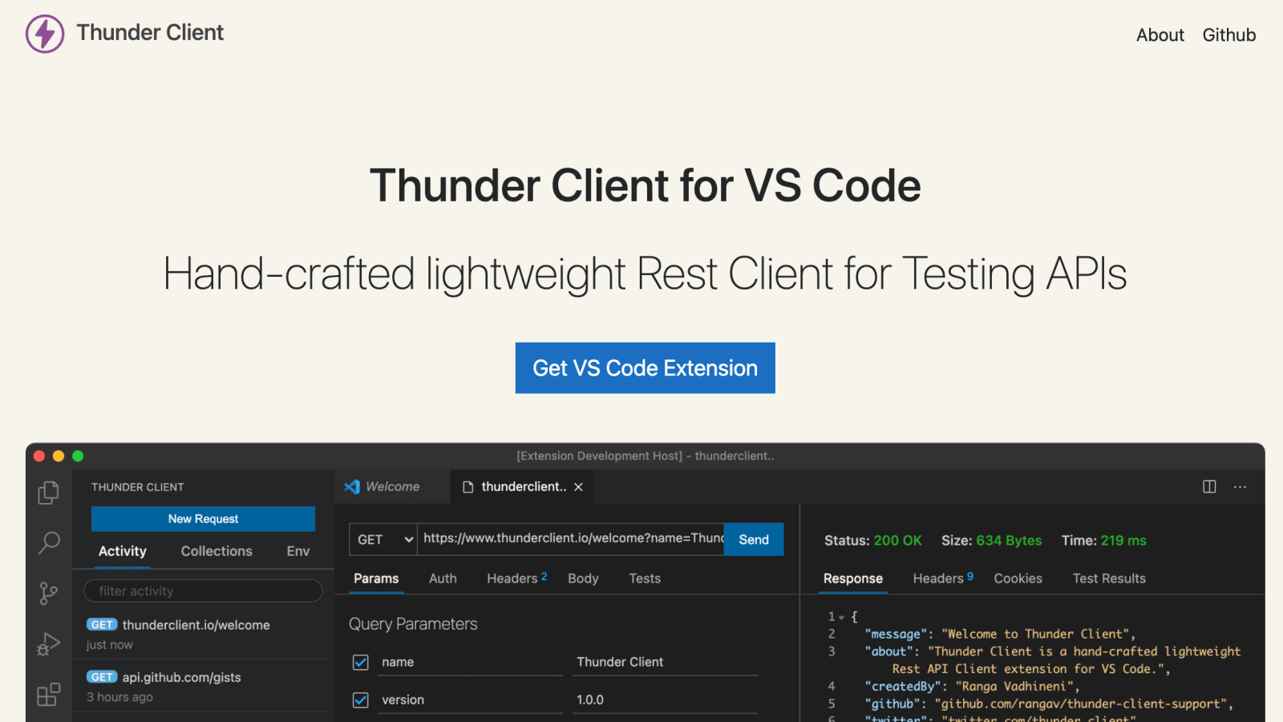Click the Status 200 OK text
Viewport: 1283px width, 722px height.
(x=873, y=541)
